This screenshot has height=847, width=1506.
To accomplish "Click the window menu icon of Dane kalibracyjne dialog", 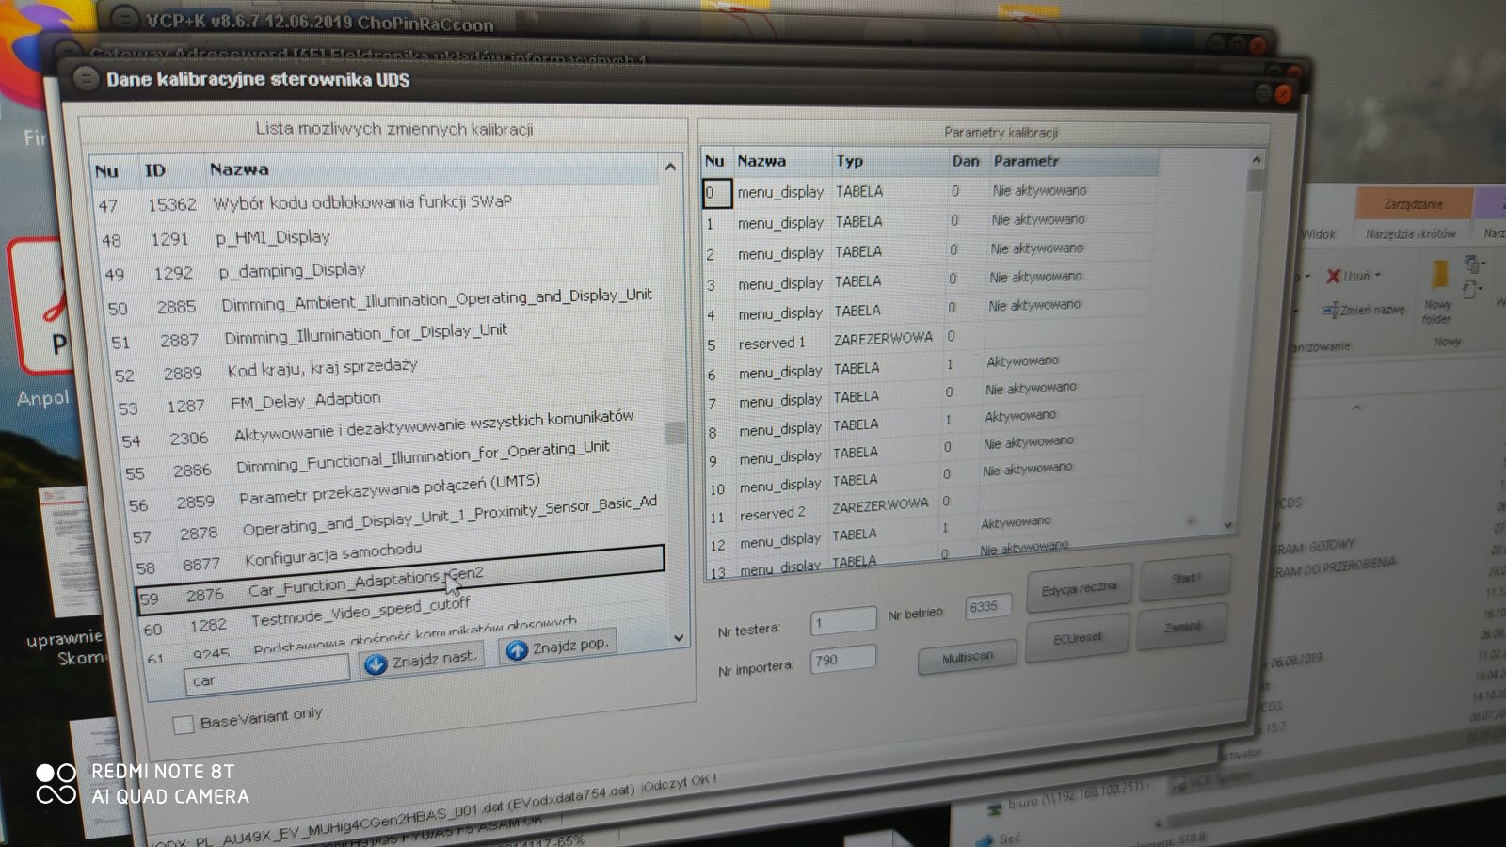I will click(x=86, y=79).
